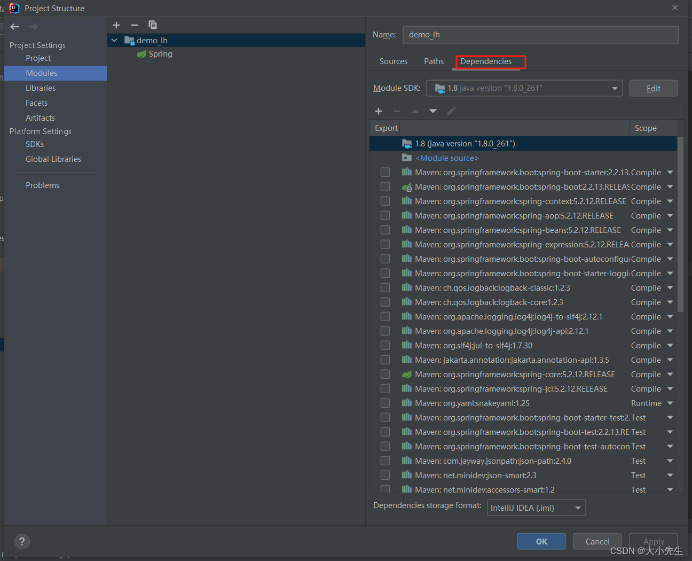Click library icon of logback-classic:1.2.3
Image resolution: width=692 pixels, height=561 pixels.
click(x=407, y=287)
